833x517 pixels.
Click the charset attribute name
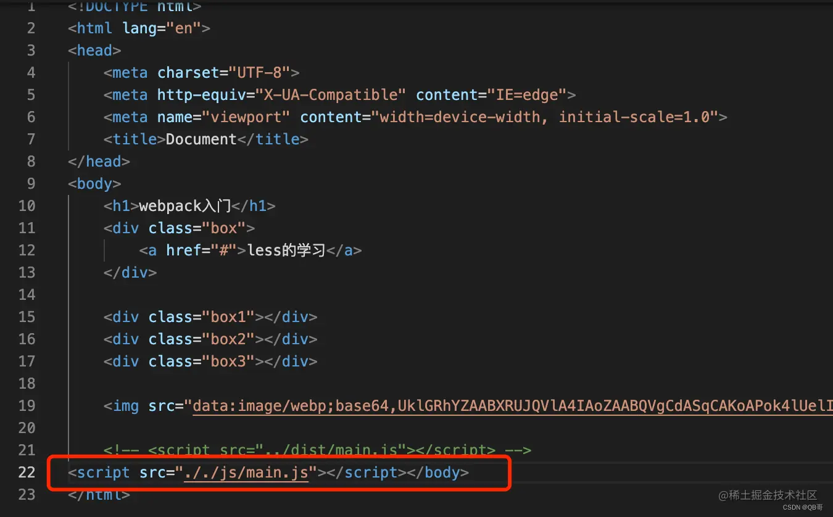click(x=188, y=73)
